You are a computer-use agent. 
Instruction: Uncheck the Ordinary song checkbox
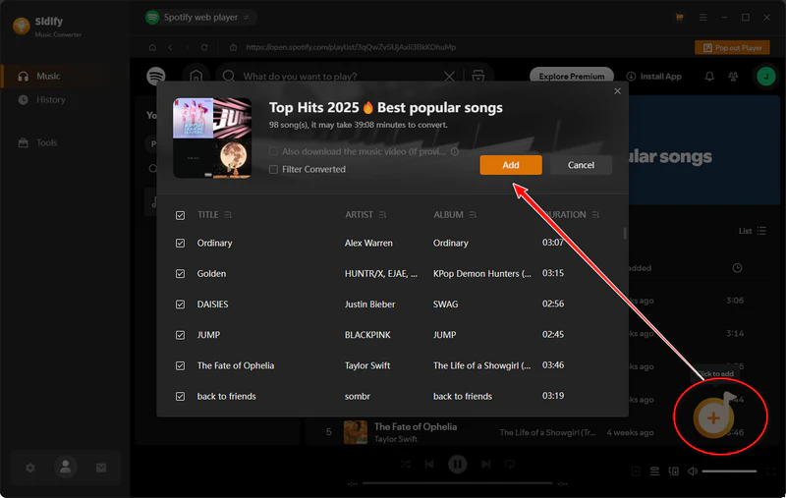(x=180, y=243)
